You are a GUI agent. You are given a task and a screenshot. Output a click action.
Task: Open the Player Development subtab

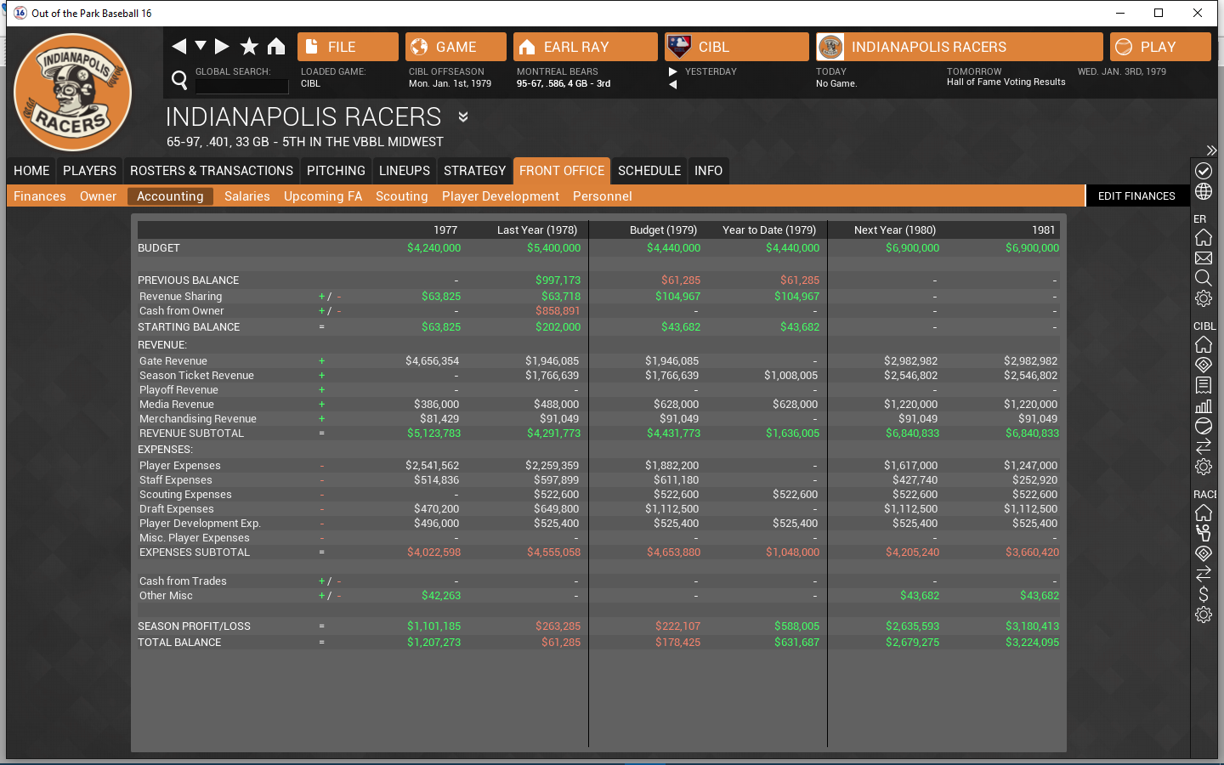(x=501, y=196)
